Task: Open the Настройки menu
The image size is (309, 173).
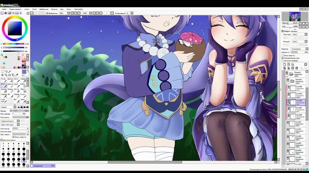Action: point(79,9)
